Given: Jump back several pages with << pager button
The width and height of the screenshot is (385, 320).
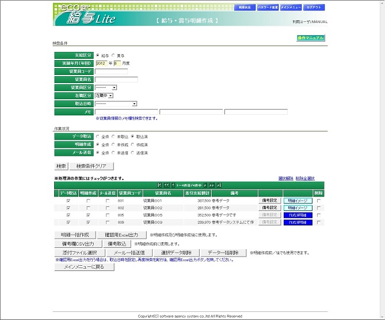Looking at the screenshot, I should click(x=167, y=185).
